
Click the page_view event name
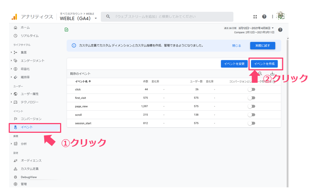(x=81, y=106)
